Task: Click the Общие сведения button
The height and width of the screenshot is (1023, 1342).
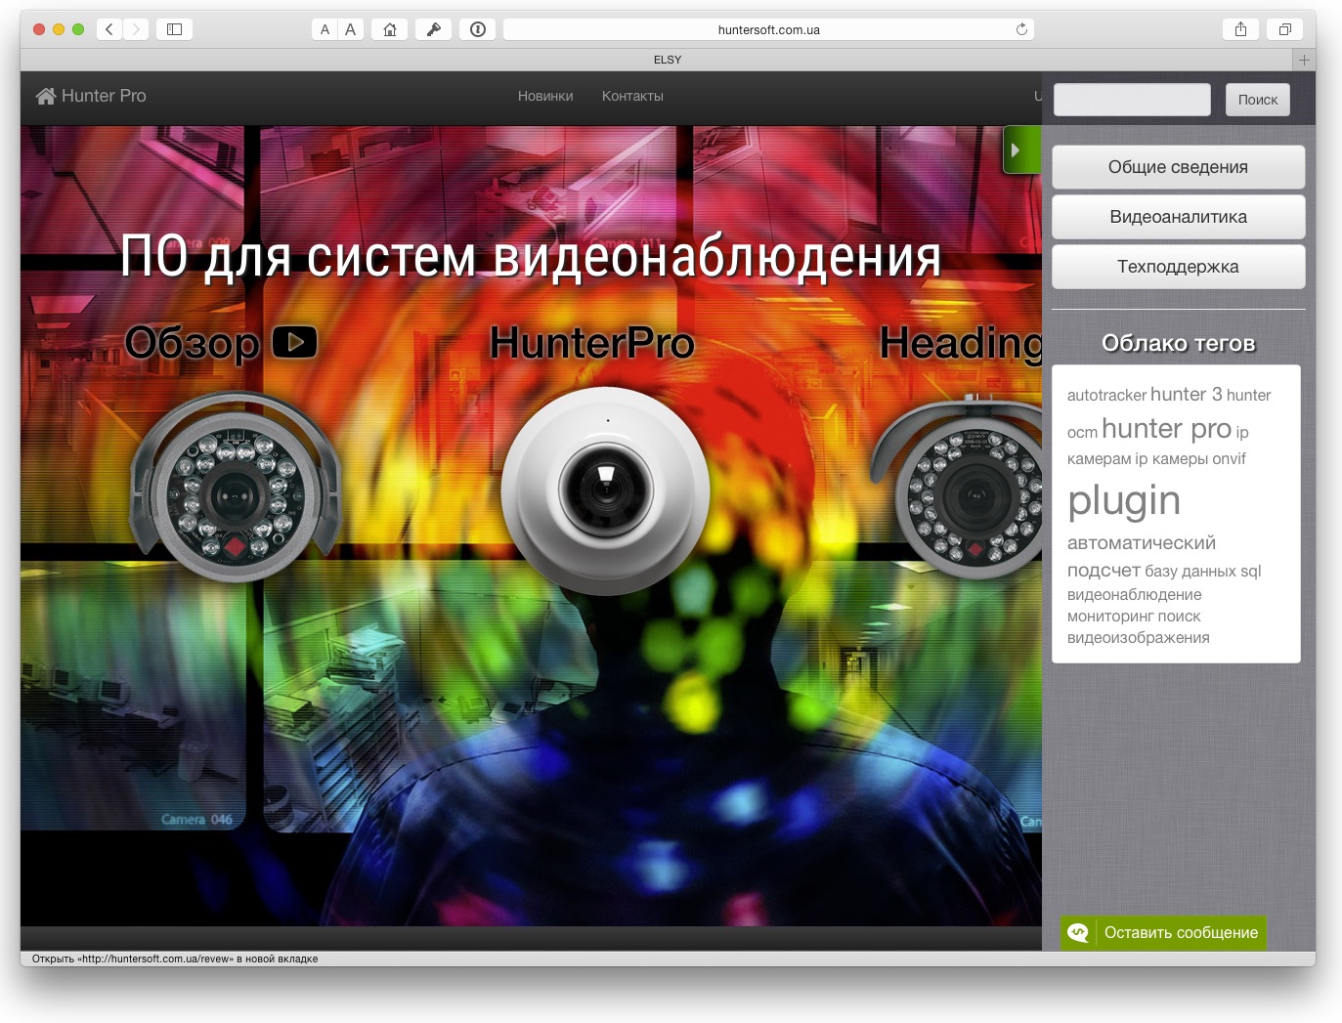Action: click(x=1178, y=167)
